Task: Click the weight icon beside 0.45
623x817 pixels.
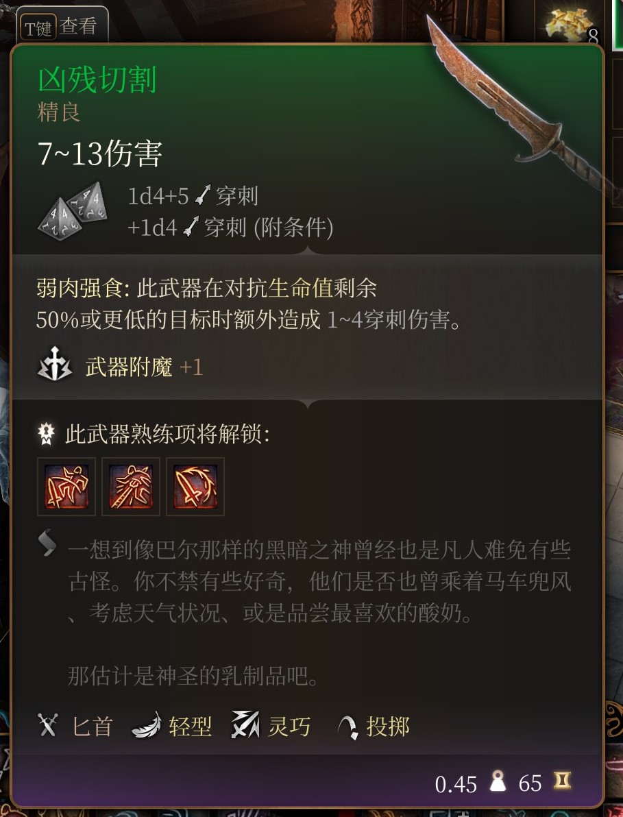Action: click(498, 781)
